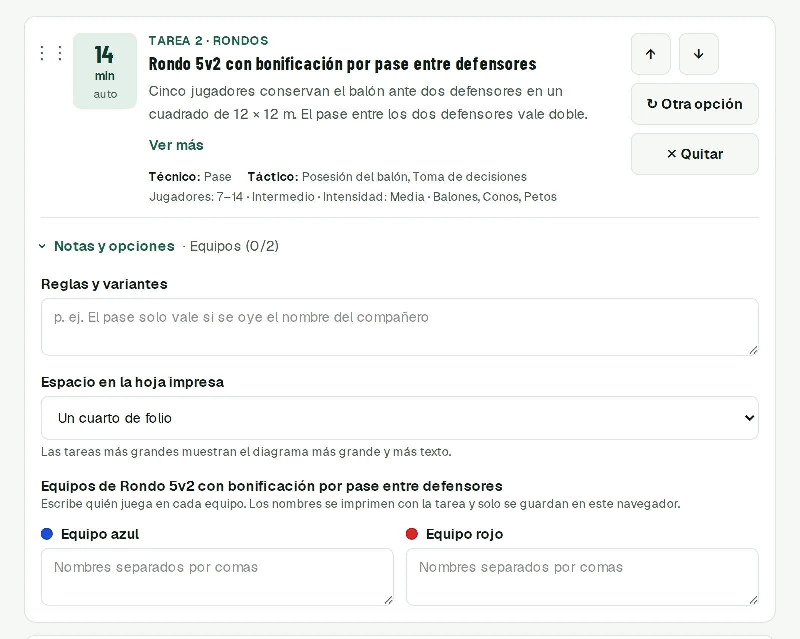Image resolution: width=800 pixels, height=639 pixels.
Task: Click the Espacio en la hoja impresa label
Action: [x=132, y=382]
